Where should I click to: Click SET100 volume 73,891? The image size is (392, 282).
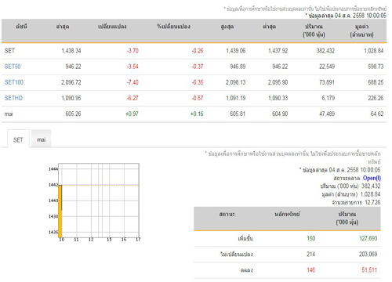click(327, 82)
